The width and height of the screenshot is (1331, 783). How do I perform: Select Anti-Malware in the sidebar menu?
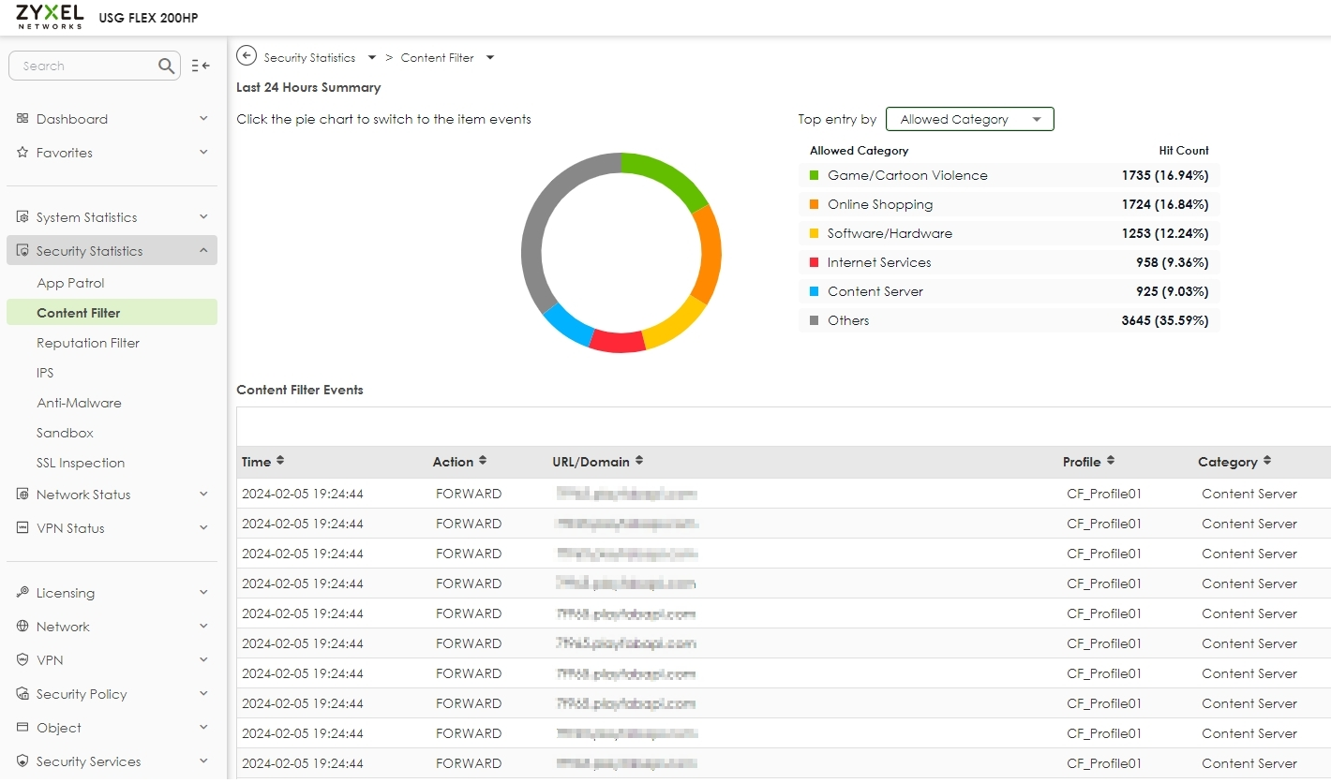pyautogui.click(x=79, y=402)
